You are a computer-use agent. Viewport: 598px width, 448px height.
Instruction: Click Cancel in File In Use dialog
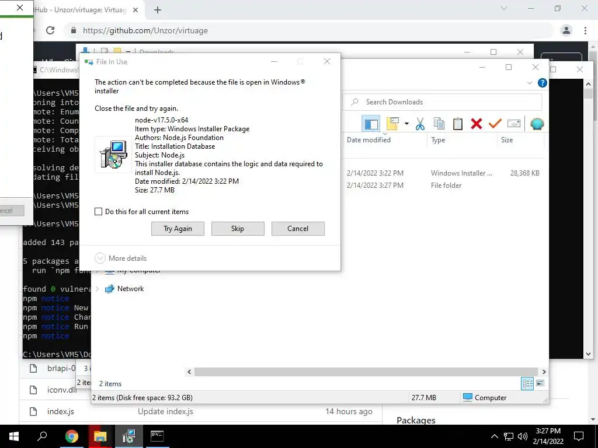(x=298, y=229)
